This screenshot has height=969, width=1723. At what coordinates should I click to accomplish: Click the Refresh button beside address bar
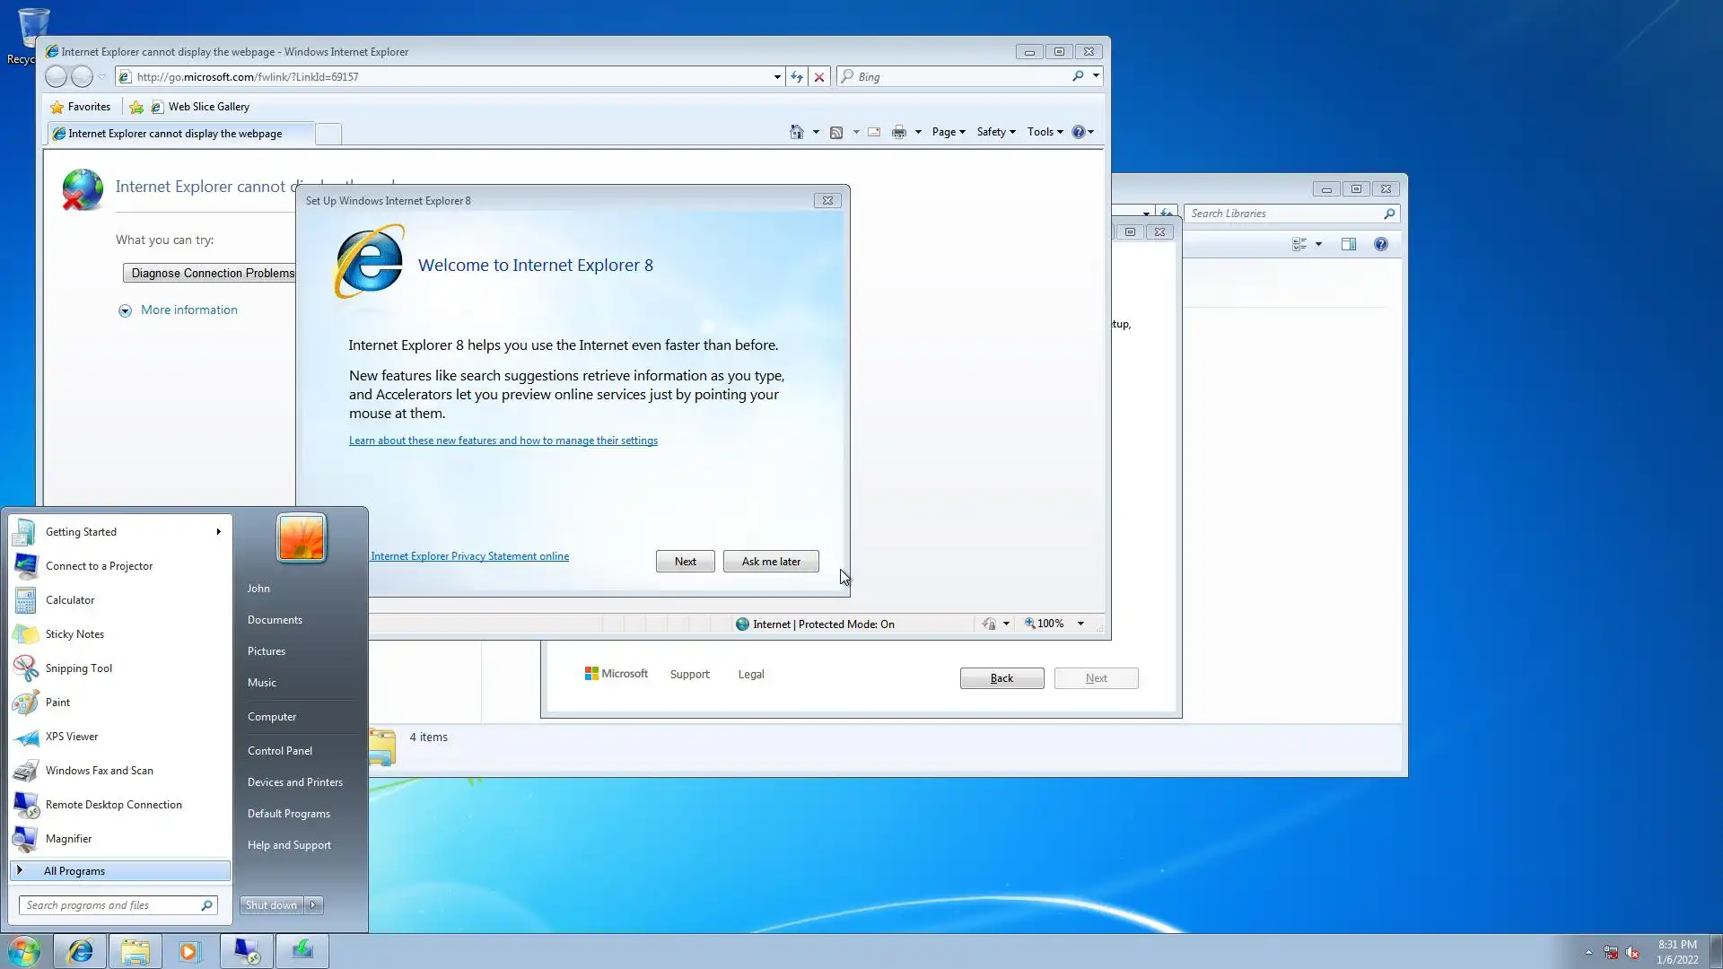pos(796,77)
